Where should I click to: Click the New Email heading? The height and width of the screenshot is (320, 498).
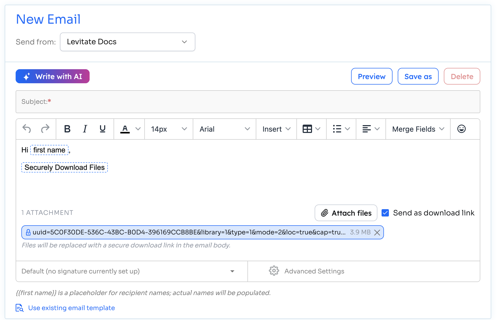[x=48, y=19]
